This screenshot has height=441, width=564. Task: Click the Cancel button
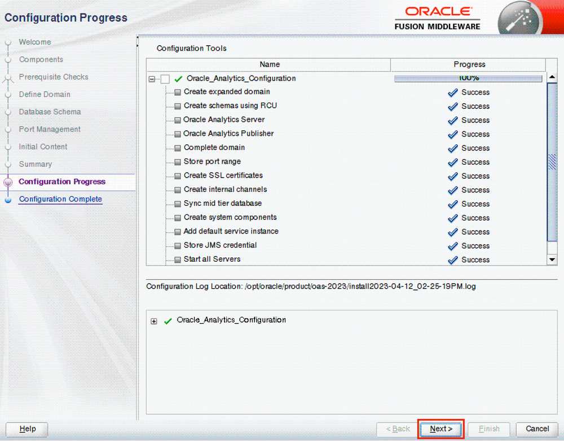(x=537, y=429)
